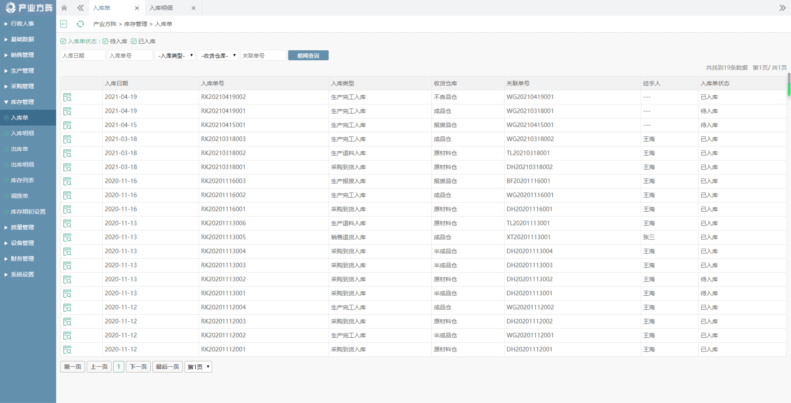Open the 第1页 page selector dropdown
Image resolution: width=791 pixels, height=403 pixels.
198,367
